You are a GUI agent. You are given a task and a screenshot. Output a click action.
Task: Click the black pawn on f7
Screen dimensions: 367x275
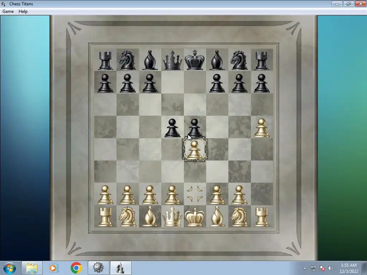tap(217, 83)
